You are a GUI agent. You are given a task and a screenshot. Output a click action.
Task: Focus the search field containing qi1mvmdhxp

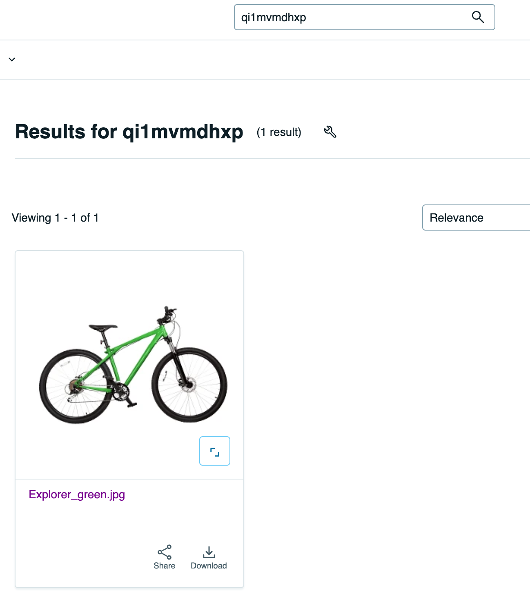click(351, 17)
